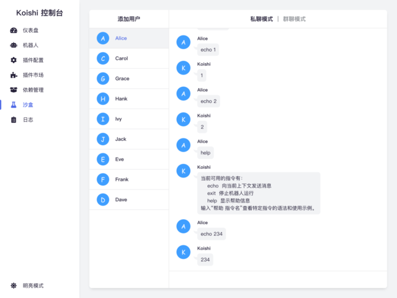Click the chat message input area
The image size is (397, 298).
278,280
